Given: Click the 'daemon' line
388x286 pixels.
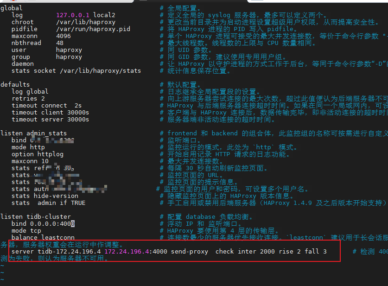Looking at the screenshot, I should (23, 64).
